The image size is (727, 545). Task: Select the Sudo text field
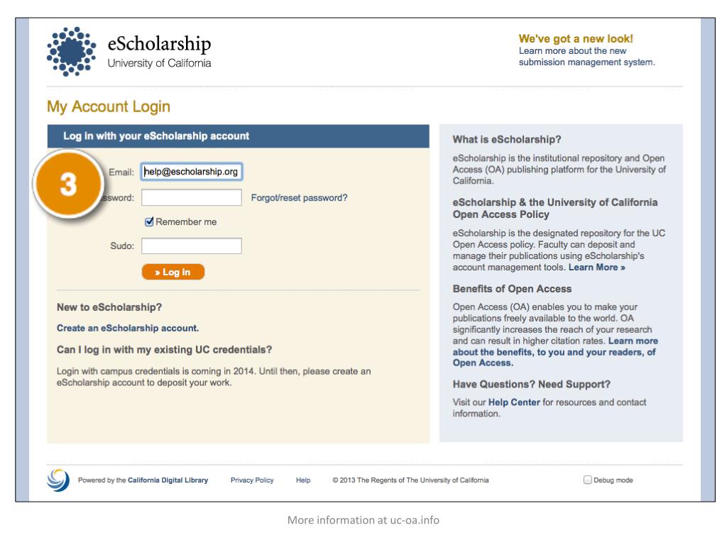click(x=192, y=246)
